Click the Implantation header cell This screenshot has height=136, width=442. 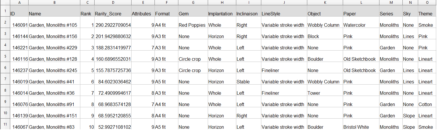[x=221, y=14]
